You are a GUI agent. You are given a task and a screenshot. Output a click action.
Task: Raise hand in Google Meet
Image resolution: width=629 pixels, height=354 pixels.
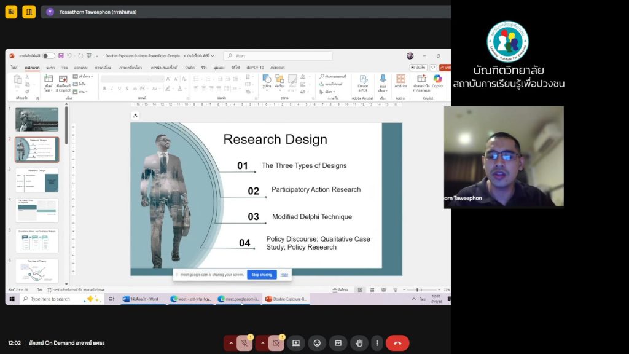pos(359,343)
